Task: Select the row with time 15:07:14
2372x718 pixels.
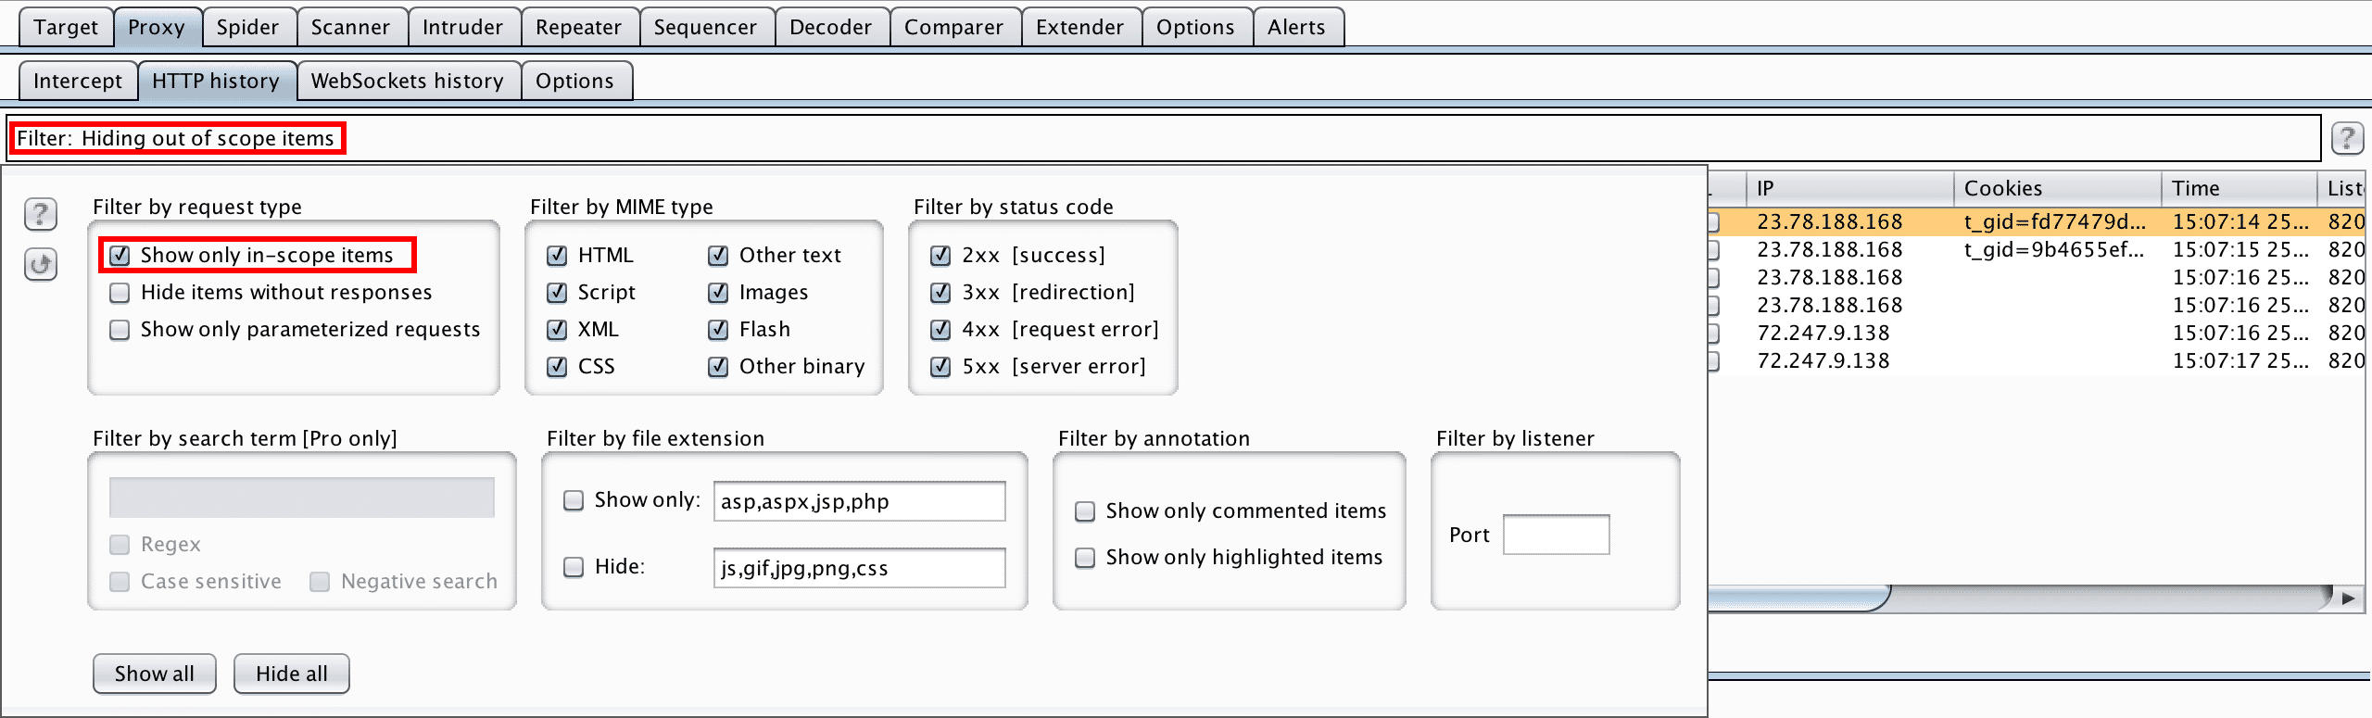Action: [2037, 222]
